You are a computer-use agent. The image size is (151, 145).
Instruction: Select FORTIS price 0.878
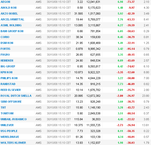click(x=79, y=49)
